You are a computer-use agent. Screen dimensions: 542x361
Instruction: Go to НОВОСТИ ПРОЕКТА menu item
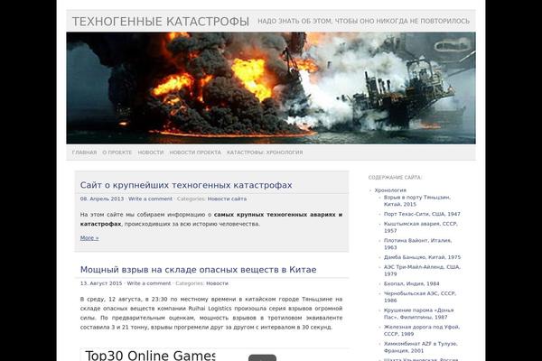coord(195,153)
